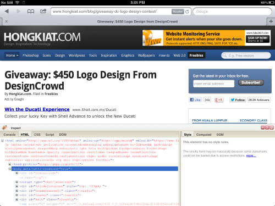Switch to the Computed side panel tab

tap(204, 135)
